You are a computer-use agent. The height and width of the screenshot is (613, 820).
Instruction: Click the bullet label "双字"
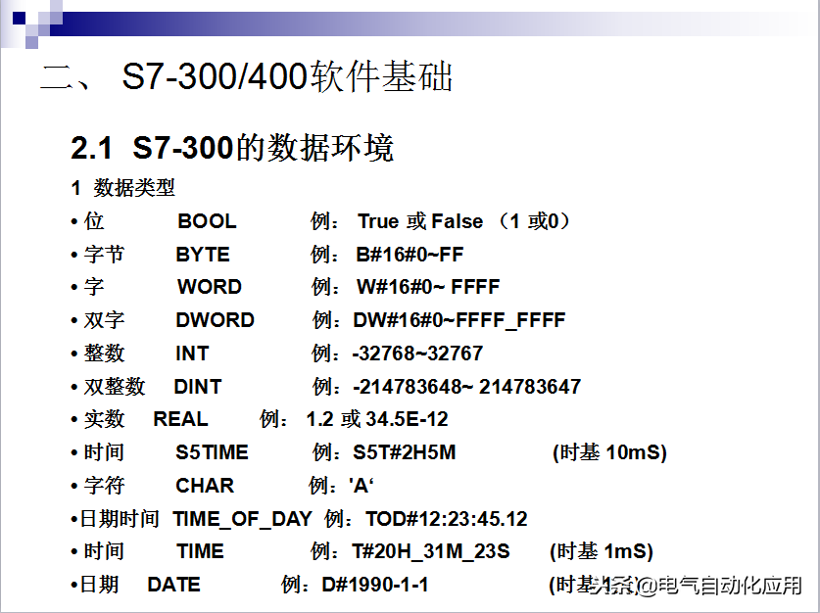tap(104, 320)
